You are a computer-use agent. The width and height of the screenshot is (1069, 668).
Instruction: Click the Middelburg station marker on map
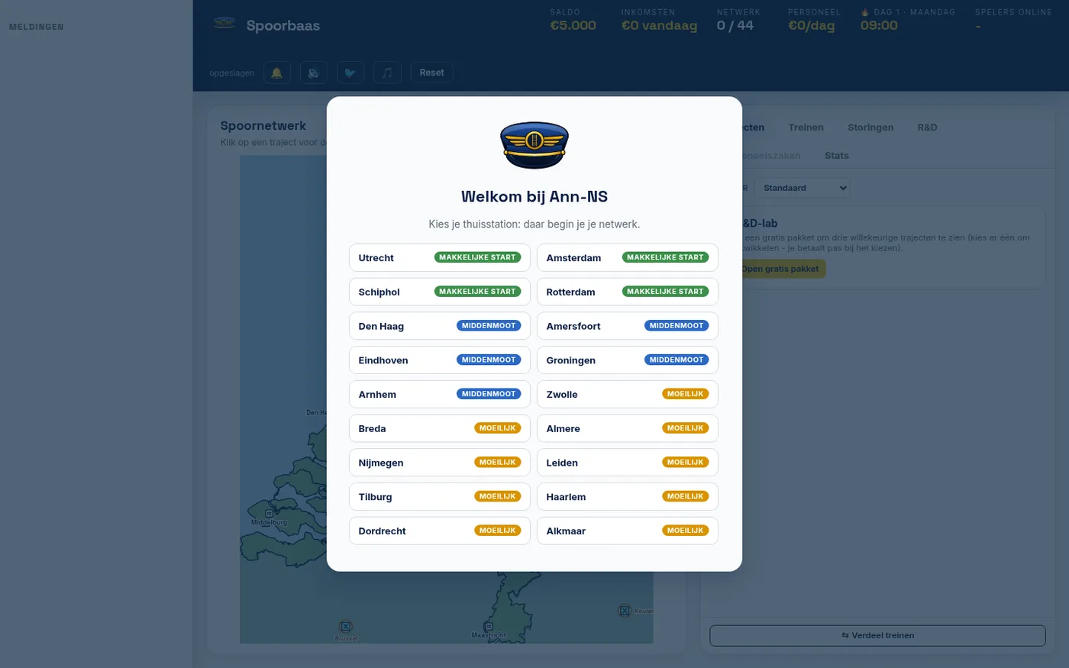[269, 514]
